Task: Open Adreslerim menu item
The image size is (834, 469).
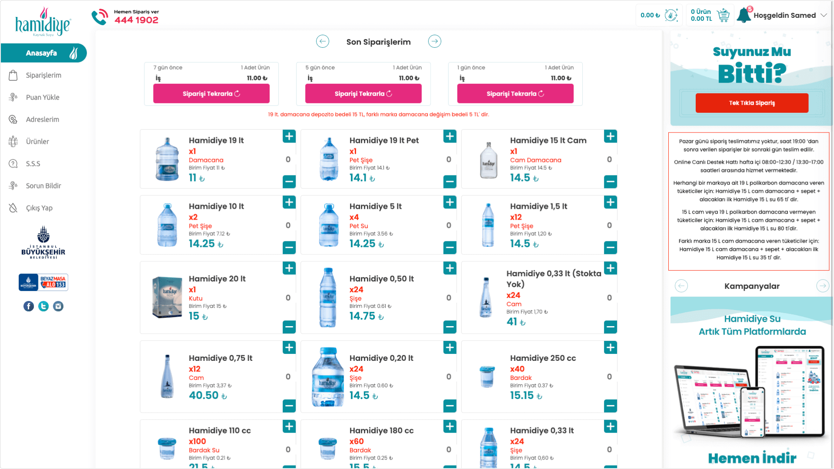Action: click(x=42, y=119)
